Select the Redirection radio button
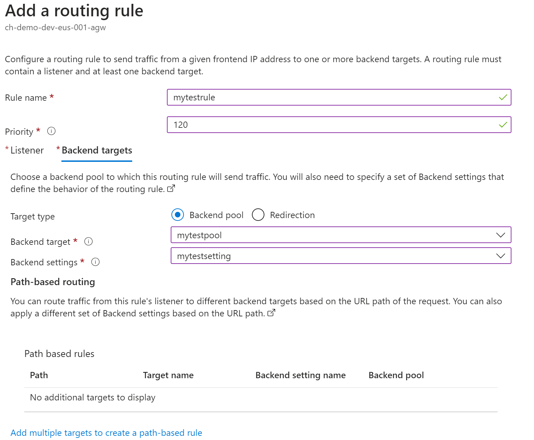 258,215
